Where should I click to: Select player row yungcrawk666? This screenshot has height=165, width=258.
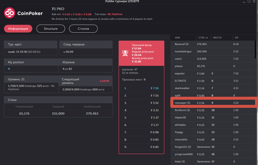click(x=213, y=154)
